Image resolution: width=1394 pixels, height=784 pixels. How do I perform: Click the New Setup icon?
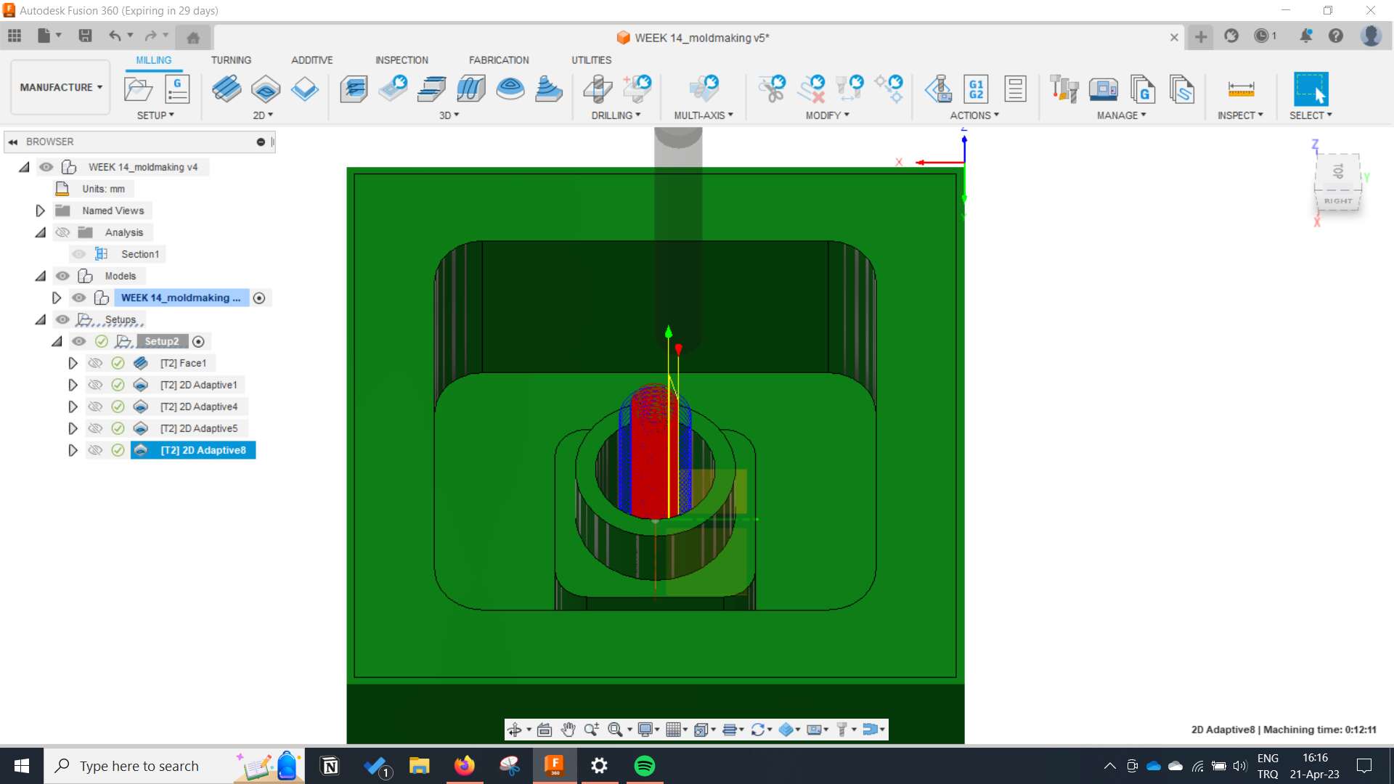tap(138, 89)
